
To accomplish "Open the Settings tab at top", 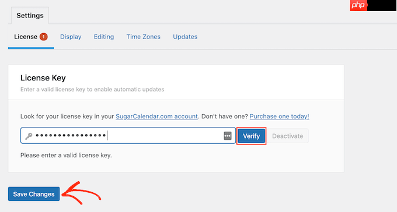I will pyautogui.click(x=30, y=15).
